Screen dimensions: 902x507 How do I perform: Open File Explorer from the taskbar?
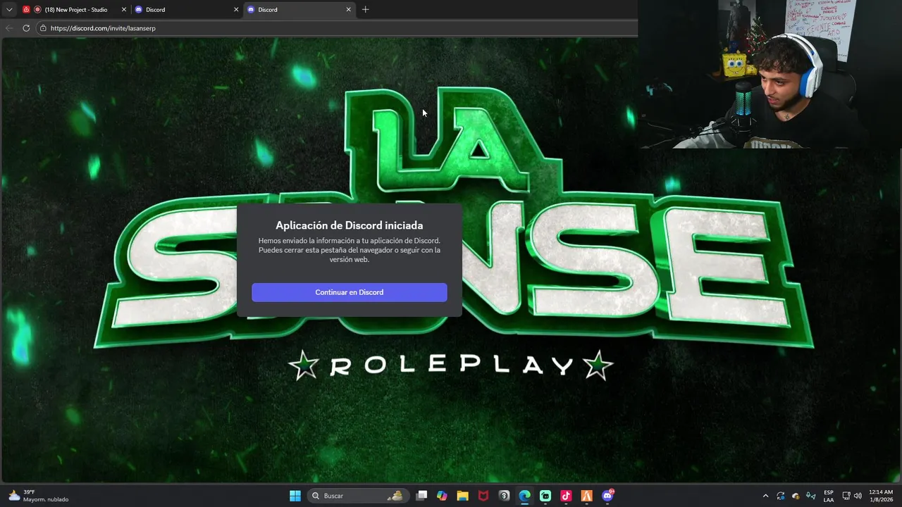pos(462,496)
